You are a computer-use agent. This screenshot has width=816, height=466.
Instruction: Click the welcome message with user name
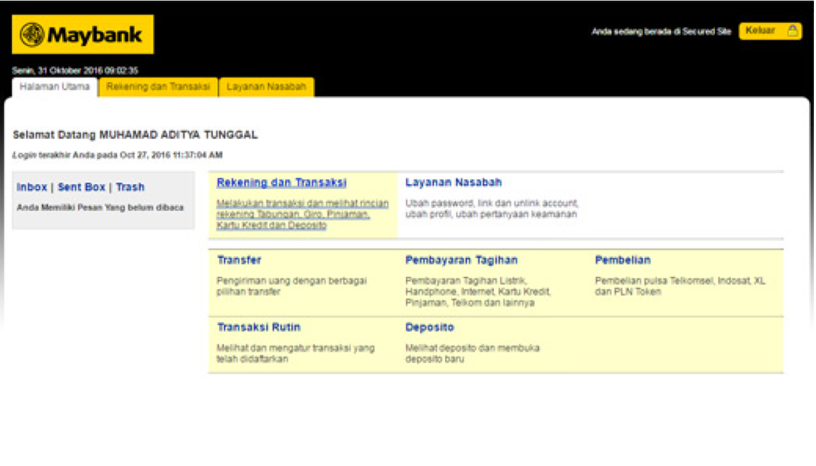click(135, 135)
